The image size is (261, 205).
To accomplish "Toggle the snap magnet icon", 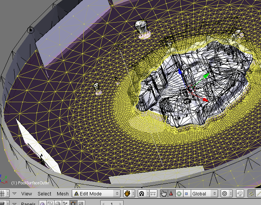I will (240, 194).
